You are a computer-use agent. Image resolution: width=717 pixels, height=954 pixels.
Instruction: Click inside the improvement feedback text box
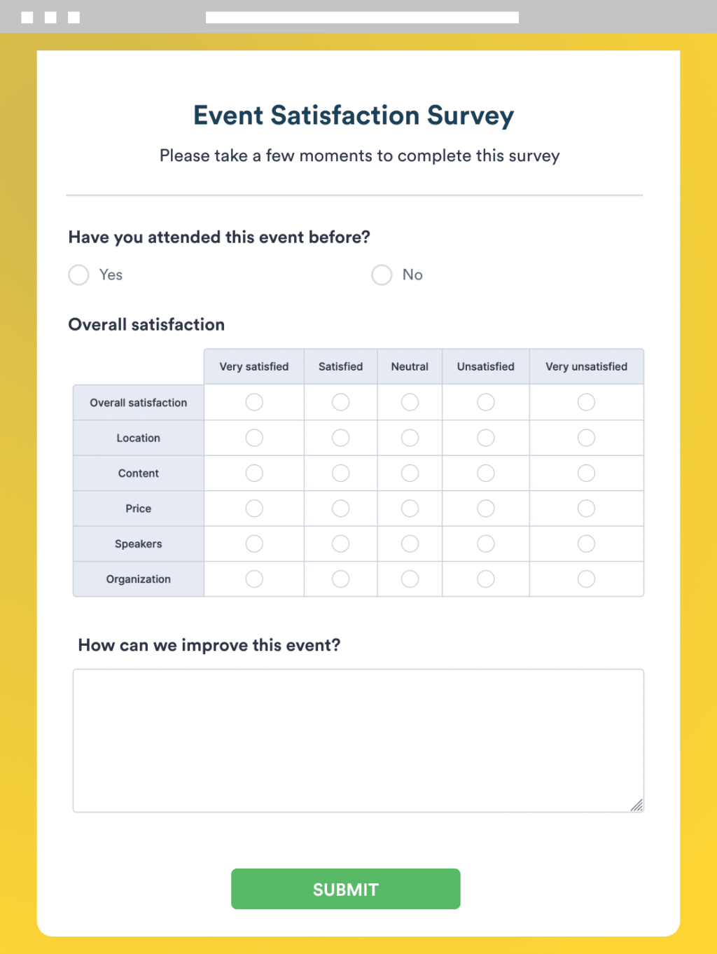click(358, 739)
